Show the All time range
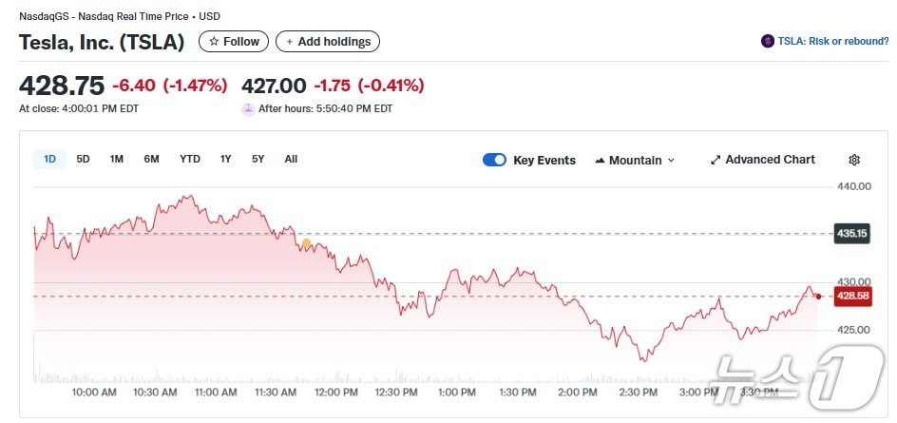 291,159
